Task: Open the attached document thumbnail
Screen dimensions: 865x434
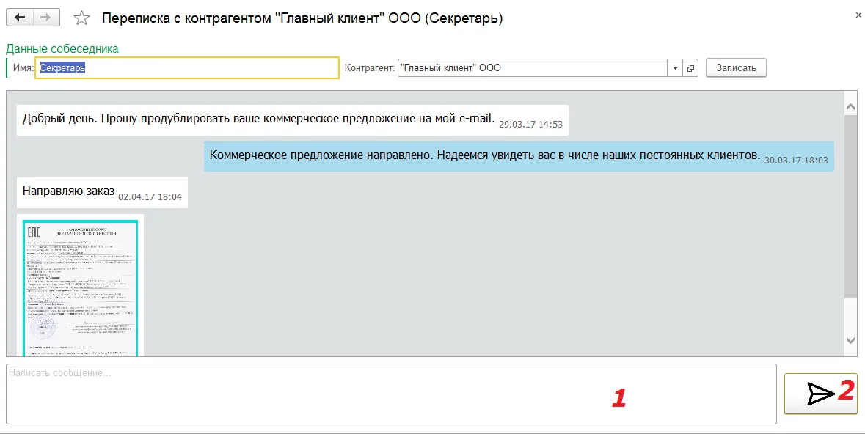Action: pos(80,287)
